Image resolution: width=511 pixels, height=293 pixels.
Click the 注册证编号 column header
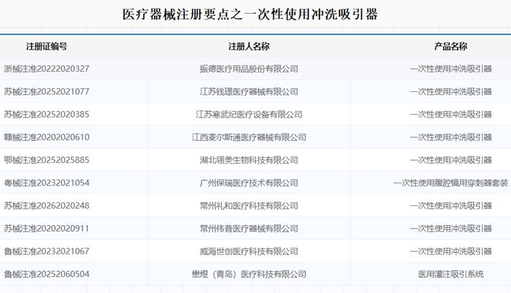pyautogui.click(x=47, y=46)
